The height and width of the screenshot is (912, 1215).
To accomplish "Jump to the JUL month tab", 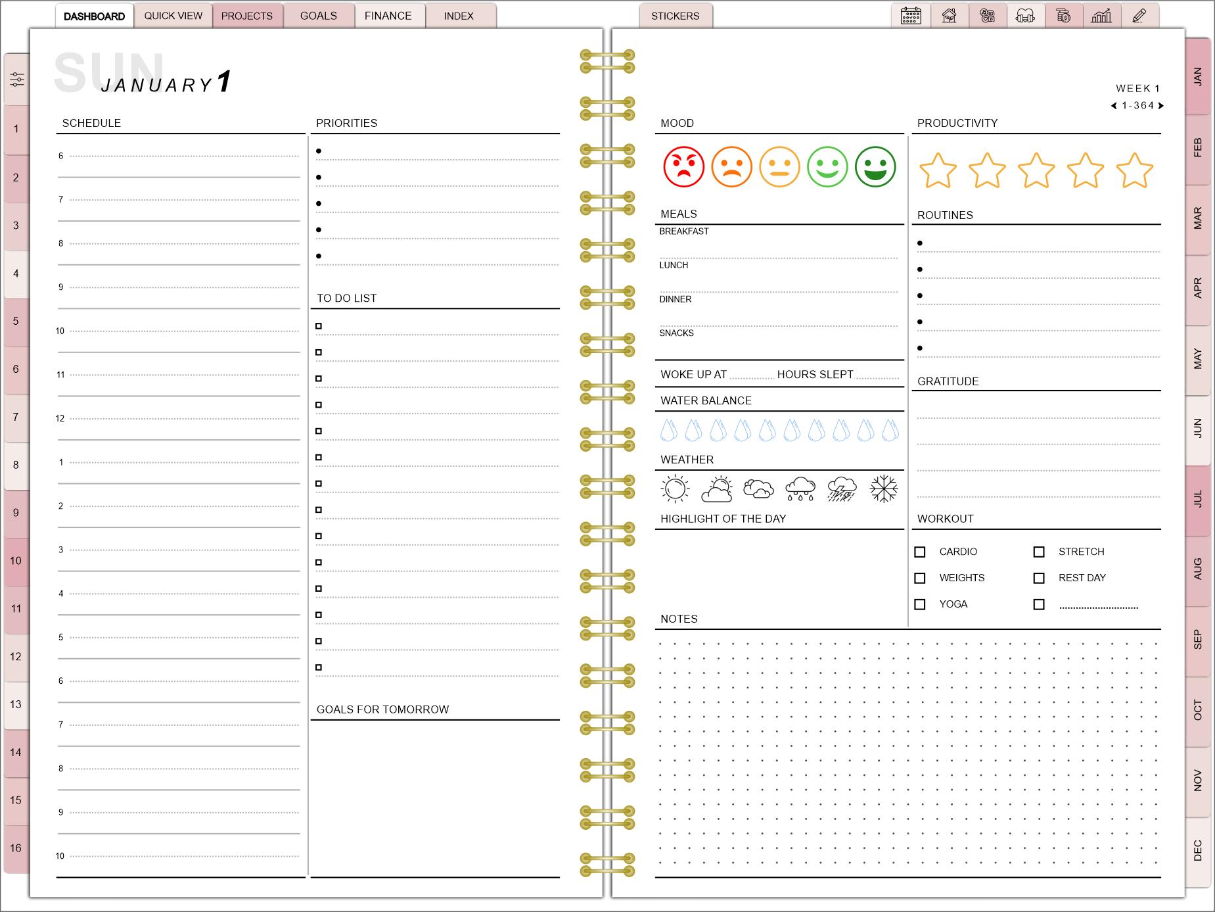I will [1198, 499].
